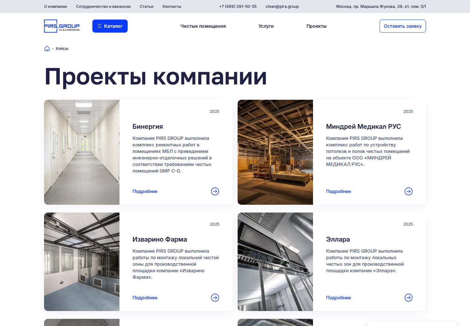Open Сотрудничество и вакансии link
Image resolution: width=470 pixels, height=326 pixels.
pyautogui.click(x=103, y=7)
